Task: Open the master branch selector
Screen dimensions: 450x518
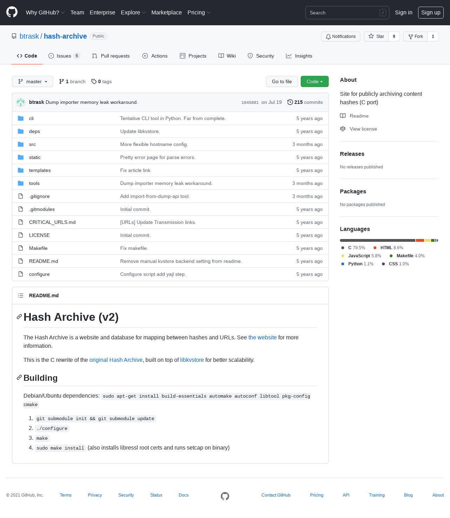Action: click(x=33, y=81)
